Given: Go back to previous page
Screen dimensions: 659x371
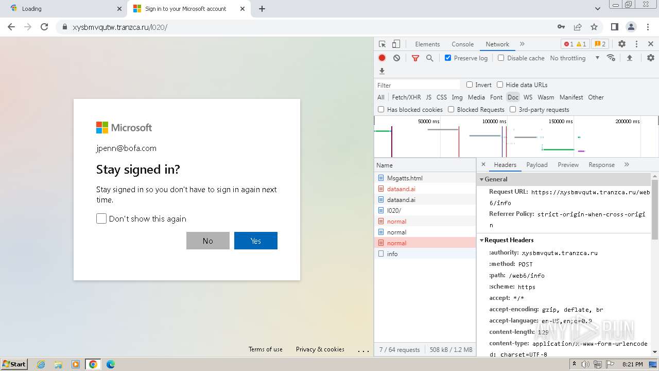Looking at the screenshot, I should pyautogui.click(x=11, y=27).
